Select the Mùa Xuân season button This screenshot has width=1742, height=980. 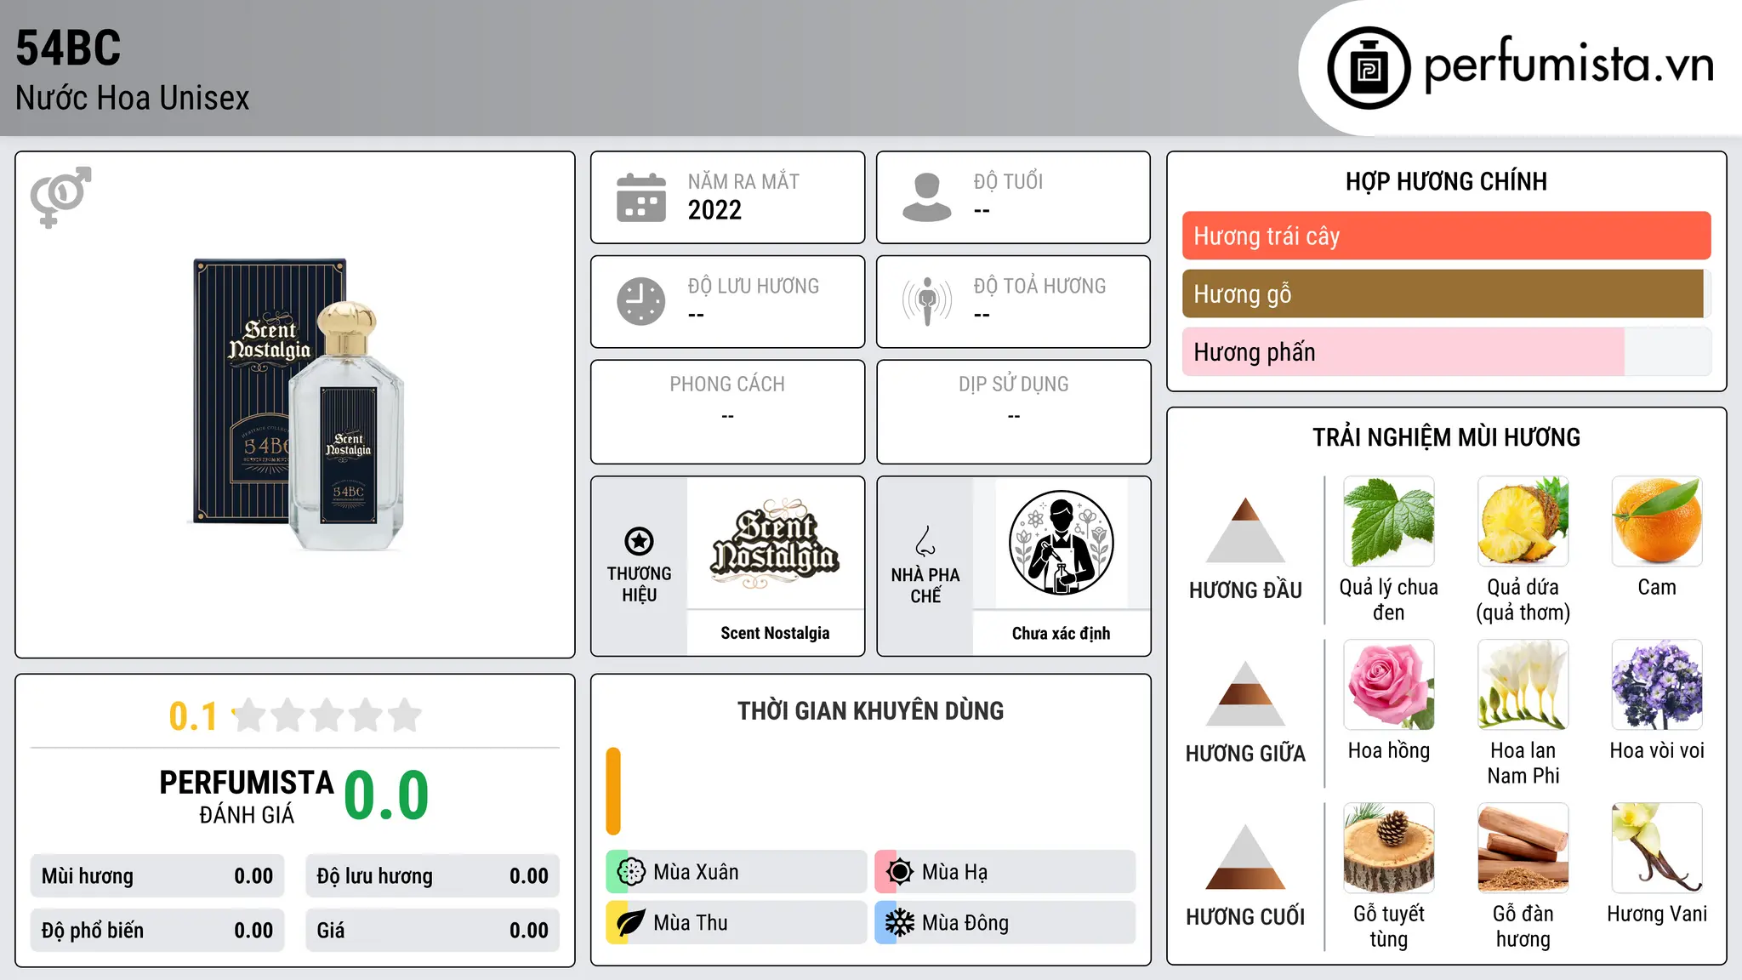coord(737,872)
